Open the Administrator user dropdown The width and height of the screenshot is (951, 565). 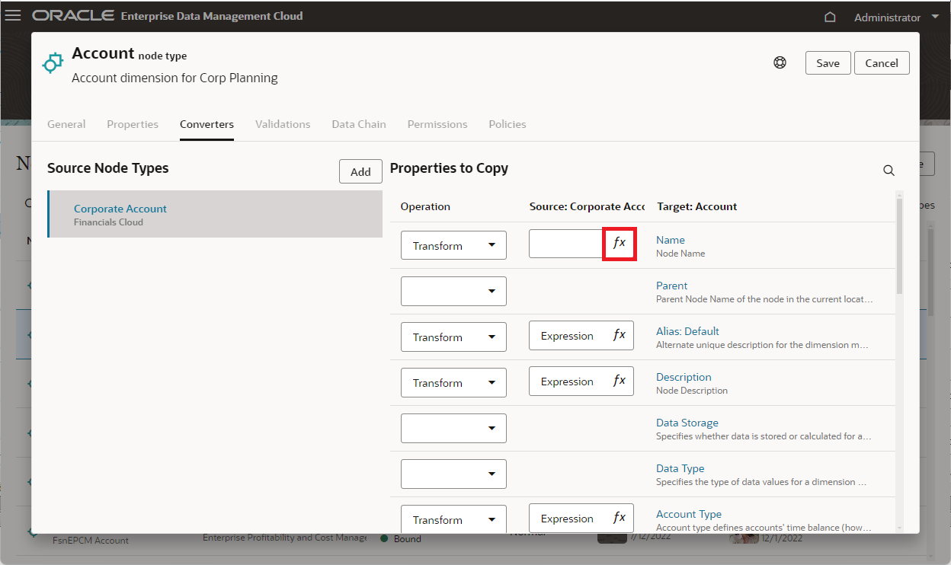(x=898, y=17)
